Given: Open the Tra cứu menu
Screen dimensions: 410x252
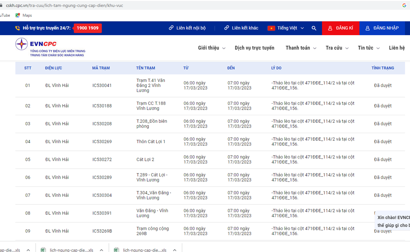Looking at the screenshot, I should [334, 48].
